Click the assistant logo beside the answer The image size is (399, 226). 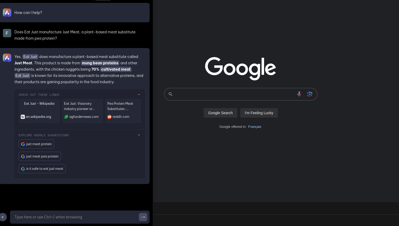(7, 58)
